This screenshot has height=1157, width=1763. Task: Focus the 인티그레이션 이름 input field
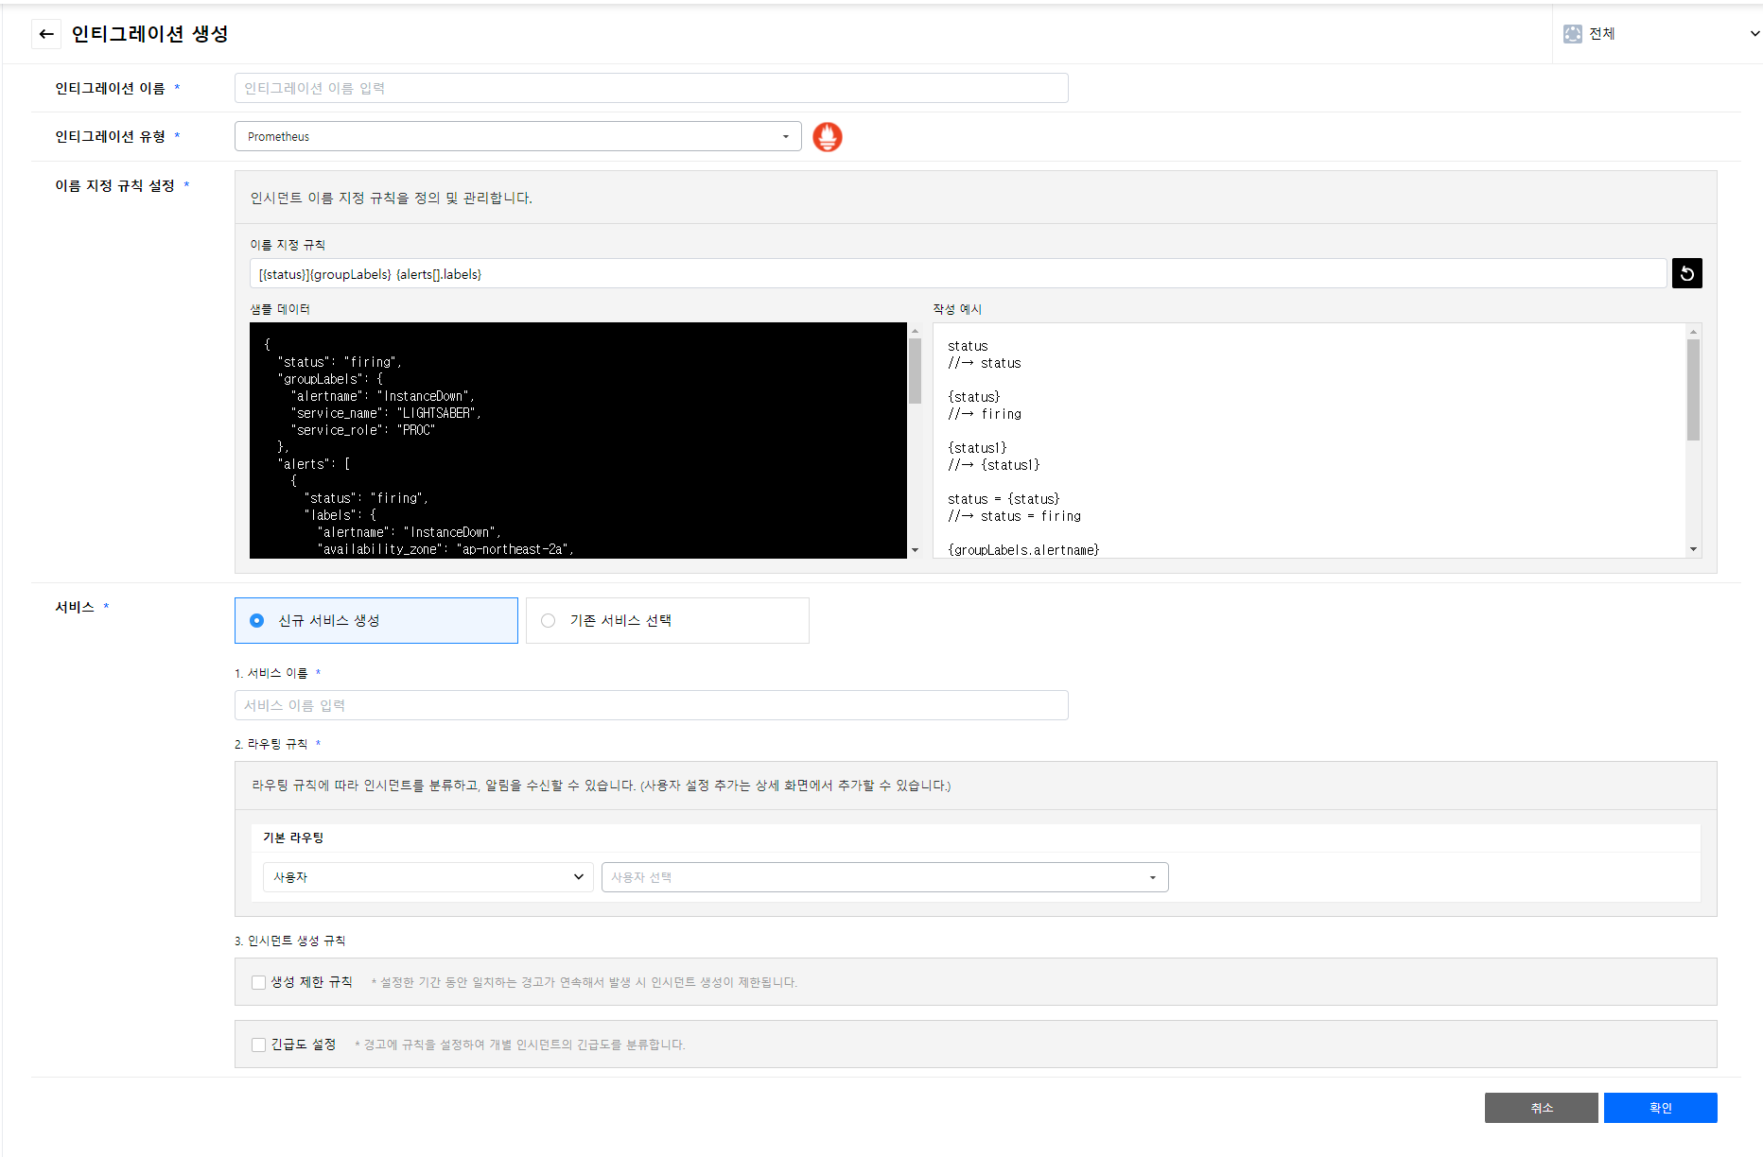pyautogui.click(x=651, y=88)
